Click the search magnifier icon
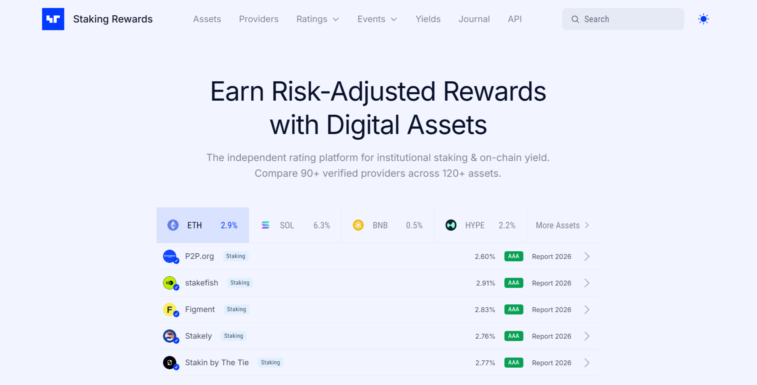Viewport: 757px width, 385px height. pos(575,19)
